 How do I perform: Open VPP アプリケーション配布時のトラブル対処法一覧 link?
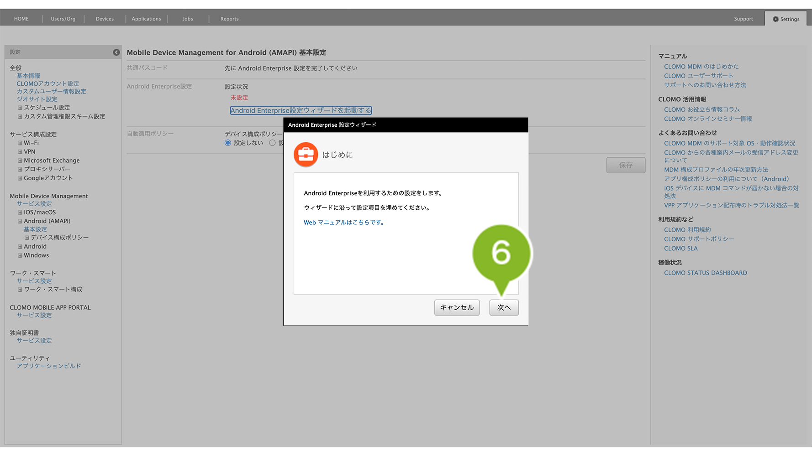click(x=732, y=205)
